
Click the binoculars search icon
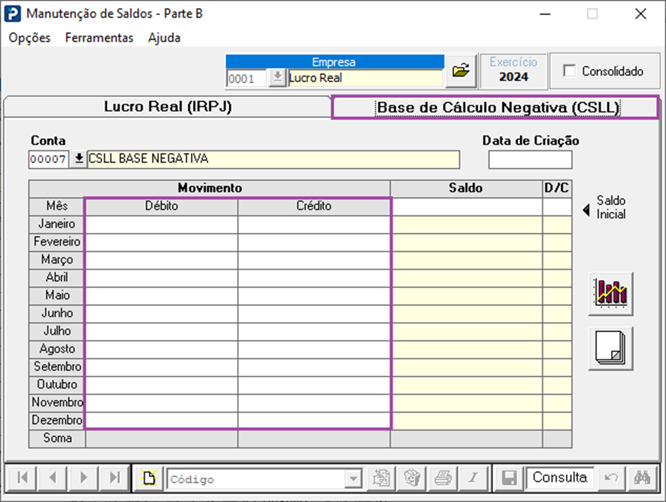(x=642, y=479)
